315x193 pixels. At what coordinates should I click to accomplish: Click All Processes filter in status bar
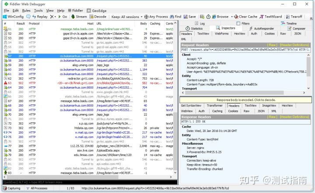tap(37, 188)
